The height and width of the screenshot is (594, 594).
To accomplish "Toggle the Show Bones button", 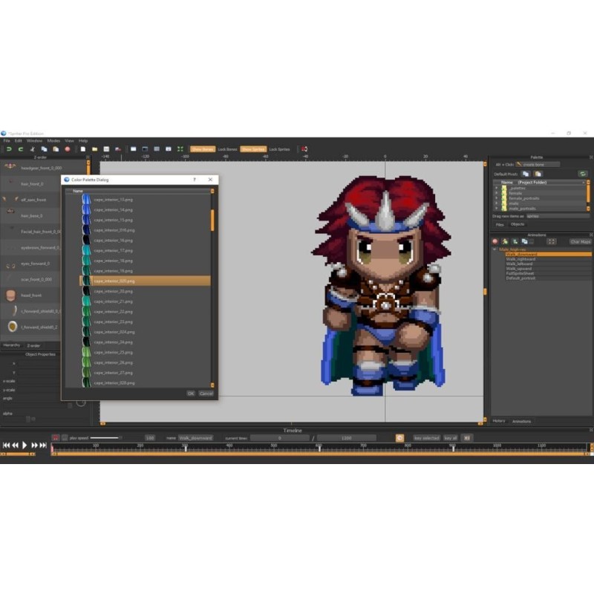I will click(203, 149).
